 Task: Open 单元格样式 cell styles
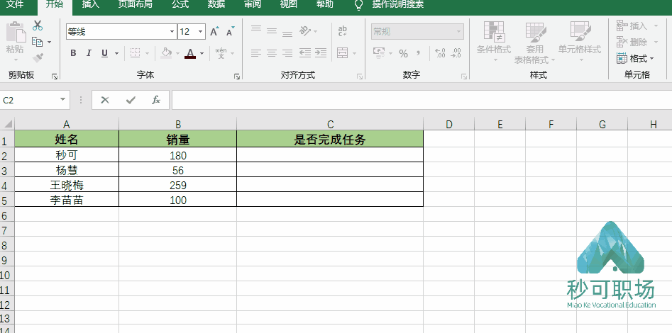click(580, 42)
